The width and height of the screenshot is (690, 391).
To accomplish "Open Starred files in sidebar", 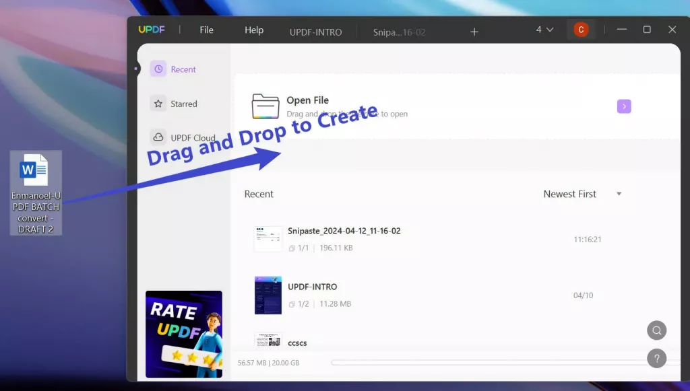I will pos(173,104).
